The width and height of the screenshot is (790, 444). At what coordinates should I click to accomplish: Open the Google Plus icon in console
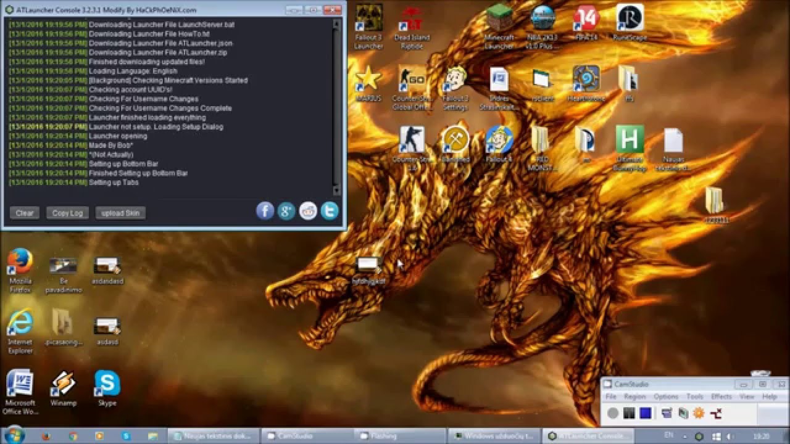pos(286,211)
